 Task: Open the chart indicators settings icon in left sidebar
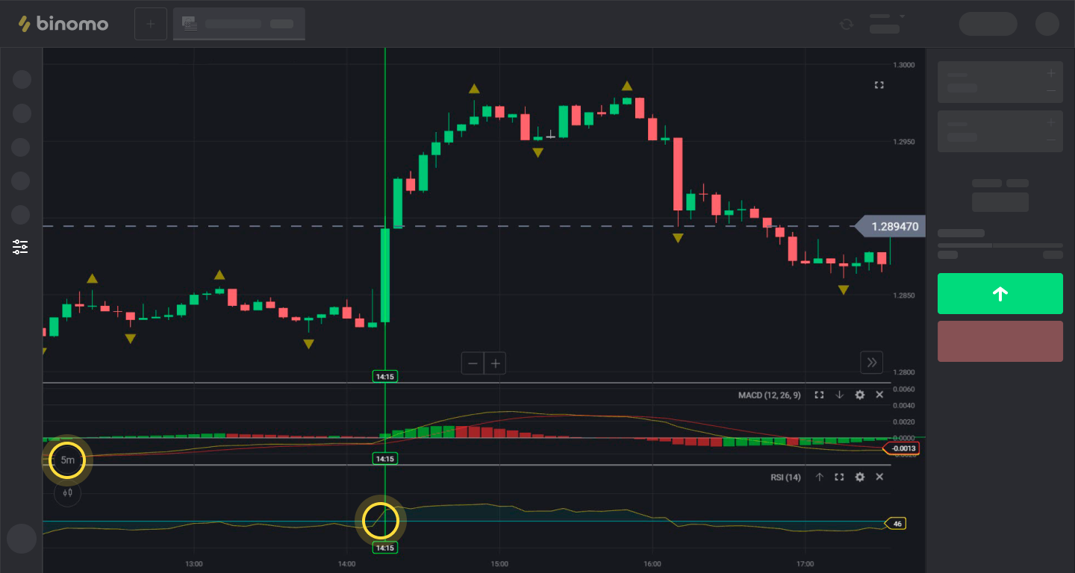tap(20, 247)
